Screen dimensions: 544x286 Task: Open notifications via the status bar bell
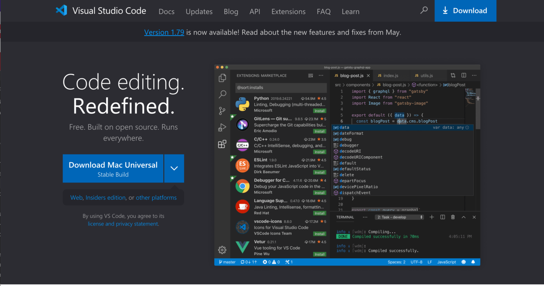[474, 262]
